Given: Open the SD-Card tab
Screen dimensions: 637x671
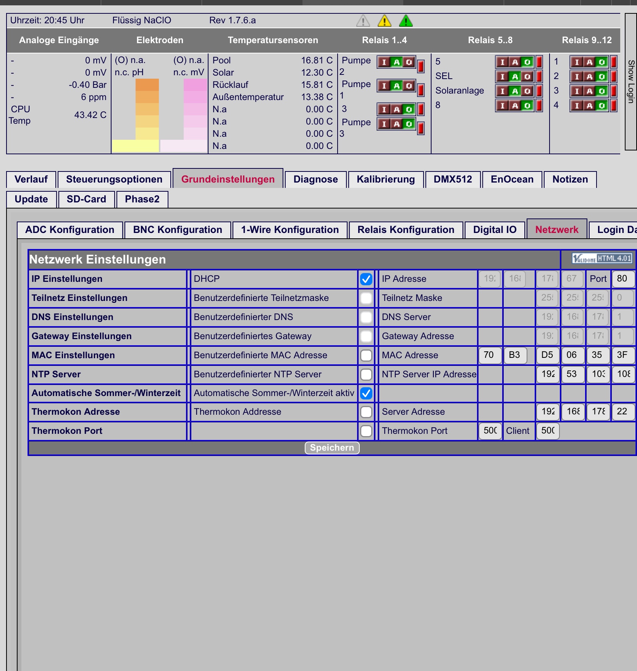Looking at the screenshot, I should 86,199.
